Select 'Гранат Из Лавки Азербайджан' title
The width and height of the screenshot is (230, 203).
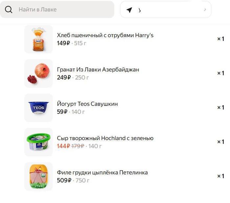pos(98,69)
